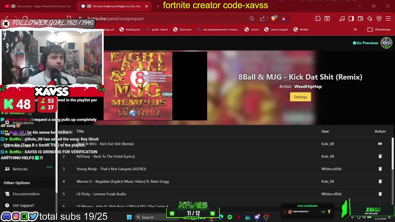Open the McAfee bookmark
The image size is (395, 222).
(301, 30)
